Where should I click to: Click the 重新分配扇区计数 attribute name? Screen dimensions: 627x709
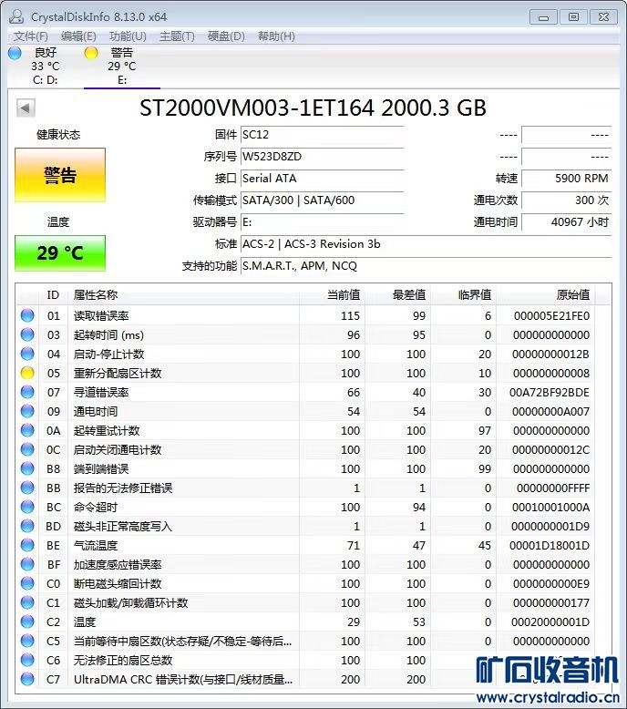118,373
